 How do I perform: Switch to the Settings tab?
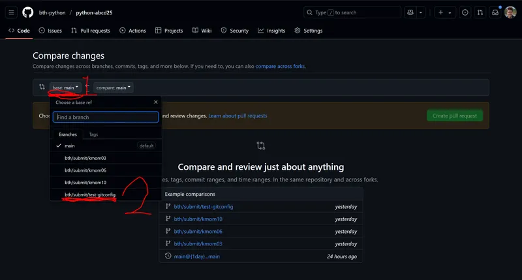(x=309, y=31)
